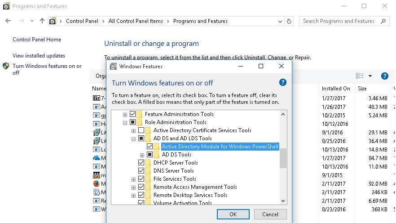Expand the AD DS Tools node

coord(142,155)
